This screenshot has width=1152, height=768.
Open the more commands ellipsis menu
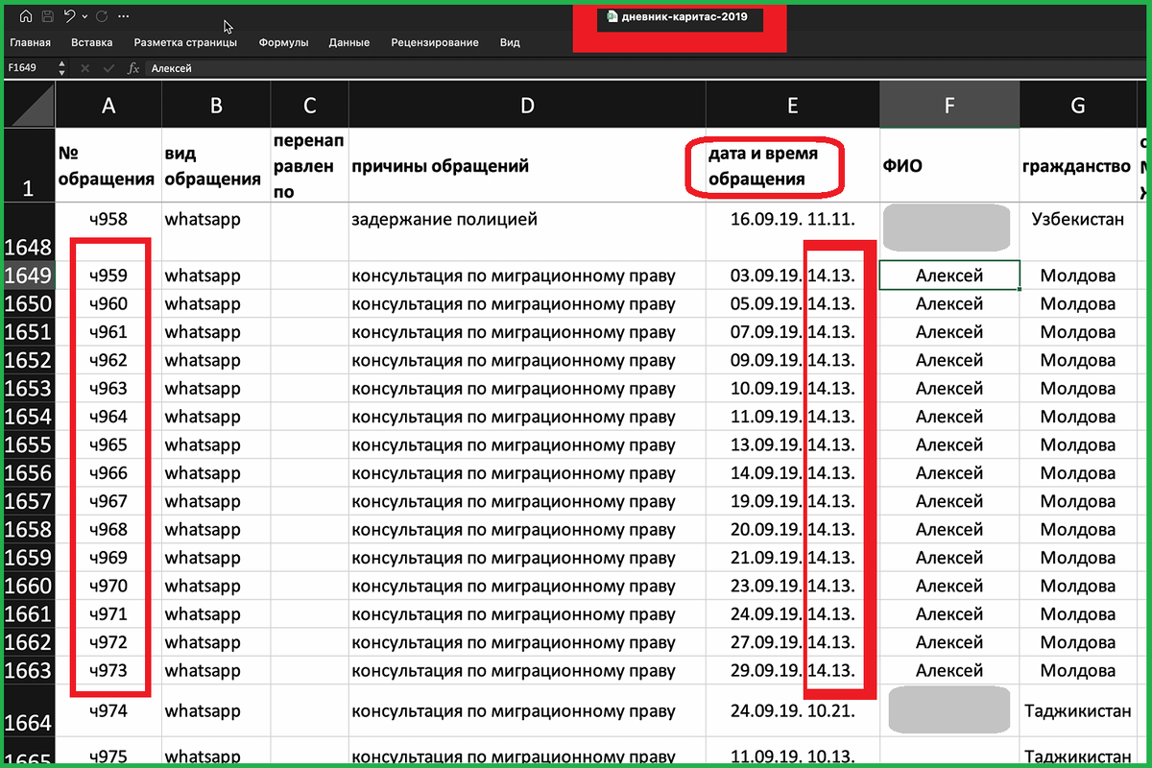coord(123,16)
